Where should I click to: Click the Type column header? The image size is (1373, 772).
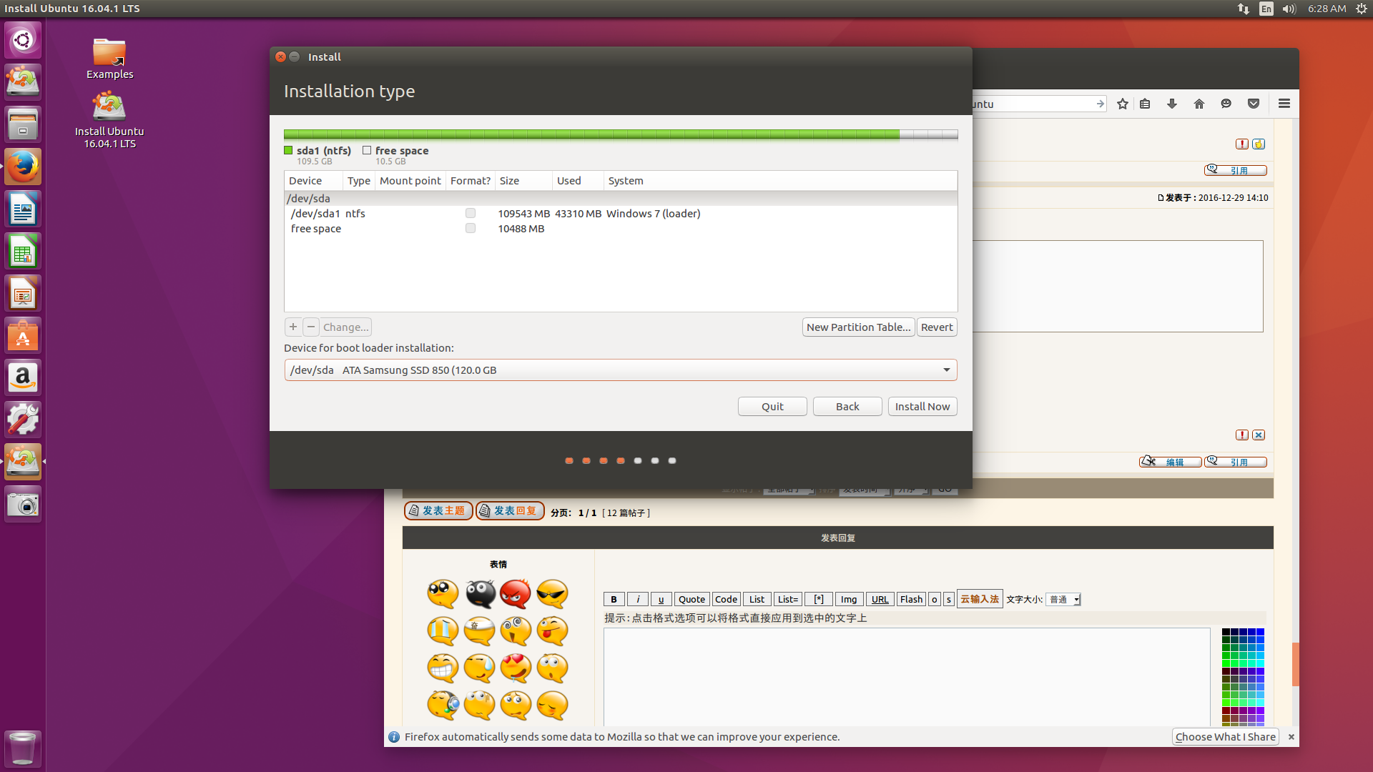[359, 180]
